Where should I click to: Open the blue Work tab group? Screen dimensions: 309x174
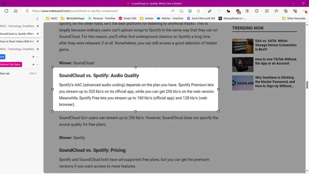point(2,57)
